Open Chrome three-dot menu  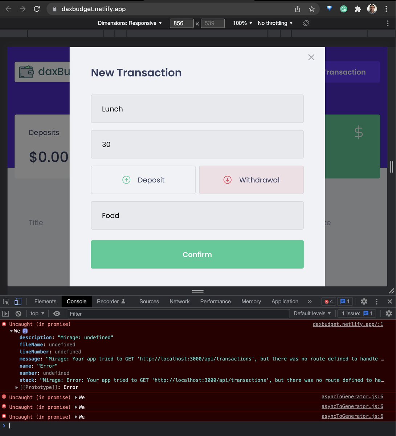[x=386, y=9]
